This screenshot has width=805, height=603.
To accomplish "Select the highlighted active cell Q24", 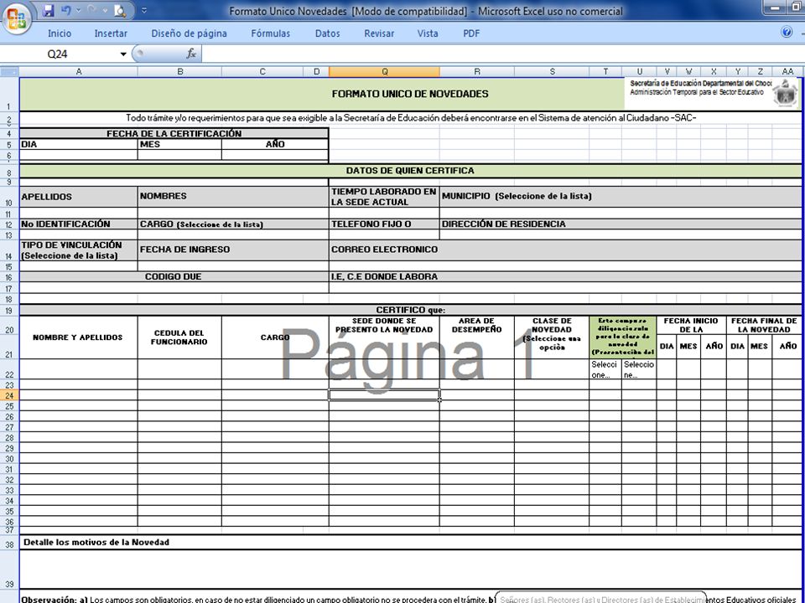I will coord(384,394).
